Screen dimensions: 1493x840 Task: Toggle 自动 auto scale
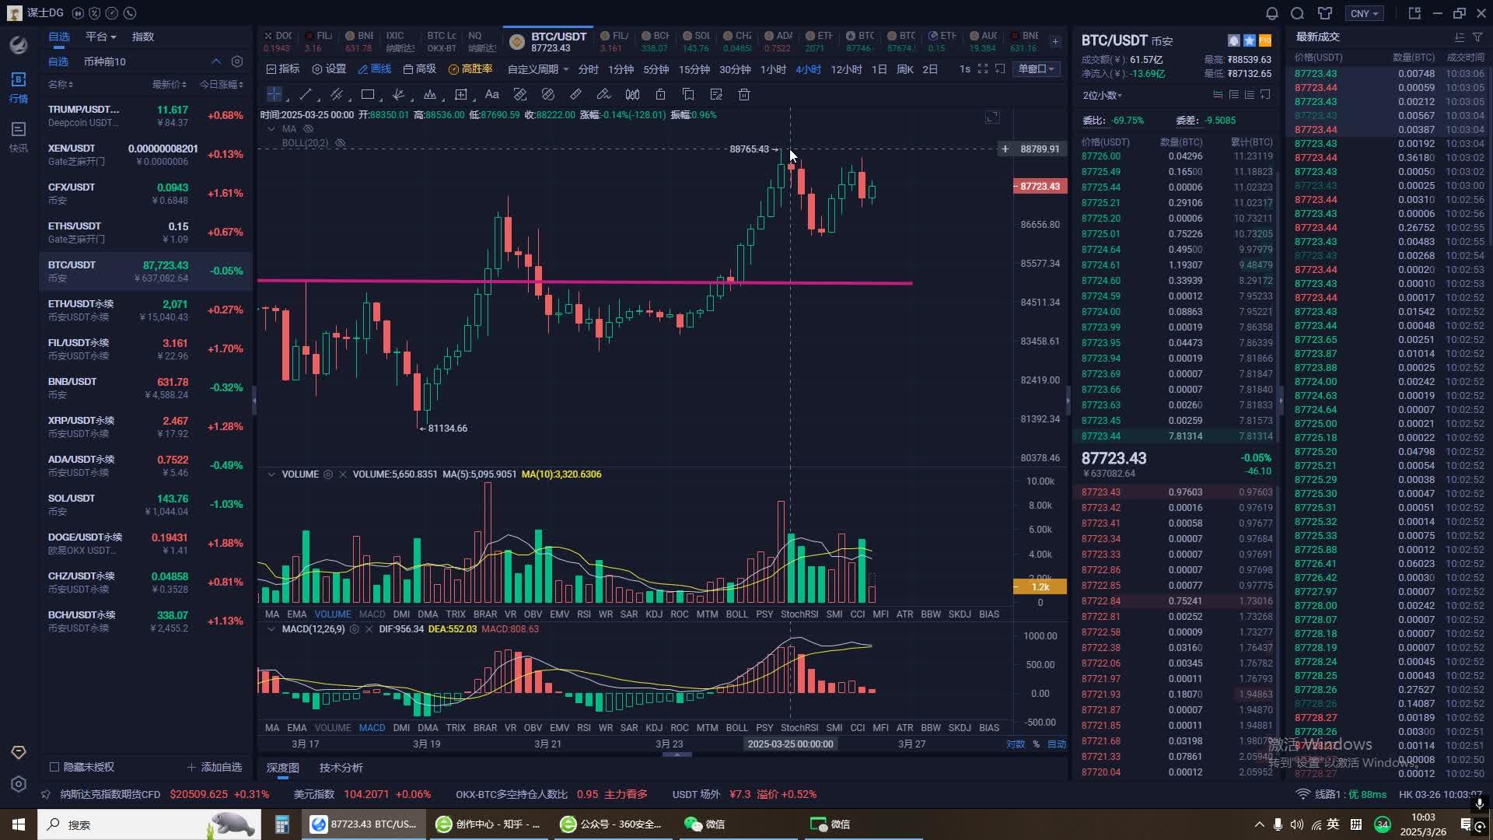pyautogui.click(x=1057, y=744)
